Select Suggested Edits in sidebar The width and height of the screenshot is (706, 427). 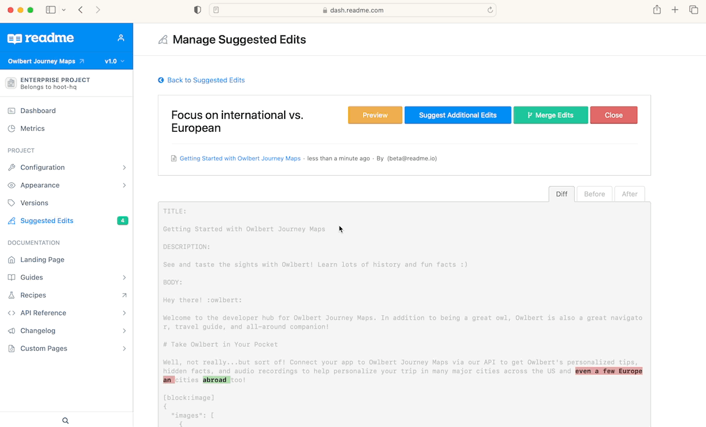46,221
